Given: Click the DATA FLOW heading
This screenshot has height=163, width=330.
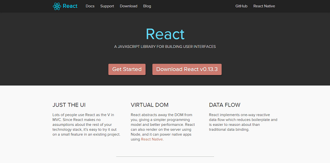Looking at the screenshot, I should tap(224, 105).
